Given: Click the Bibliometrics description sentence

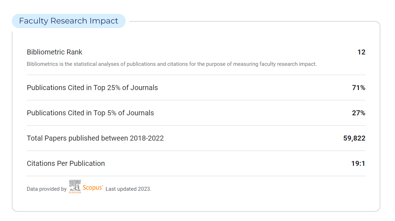Looking at the screenshot, I should [172, 64].
